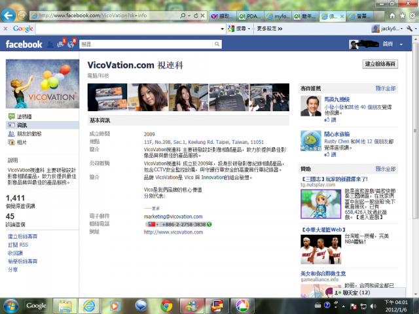Click 'show all' in recommended pages section
Viewport: 419px width, 314px height.
coord(386,88)
